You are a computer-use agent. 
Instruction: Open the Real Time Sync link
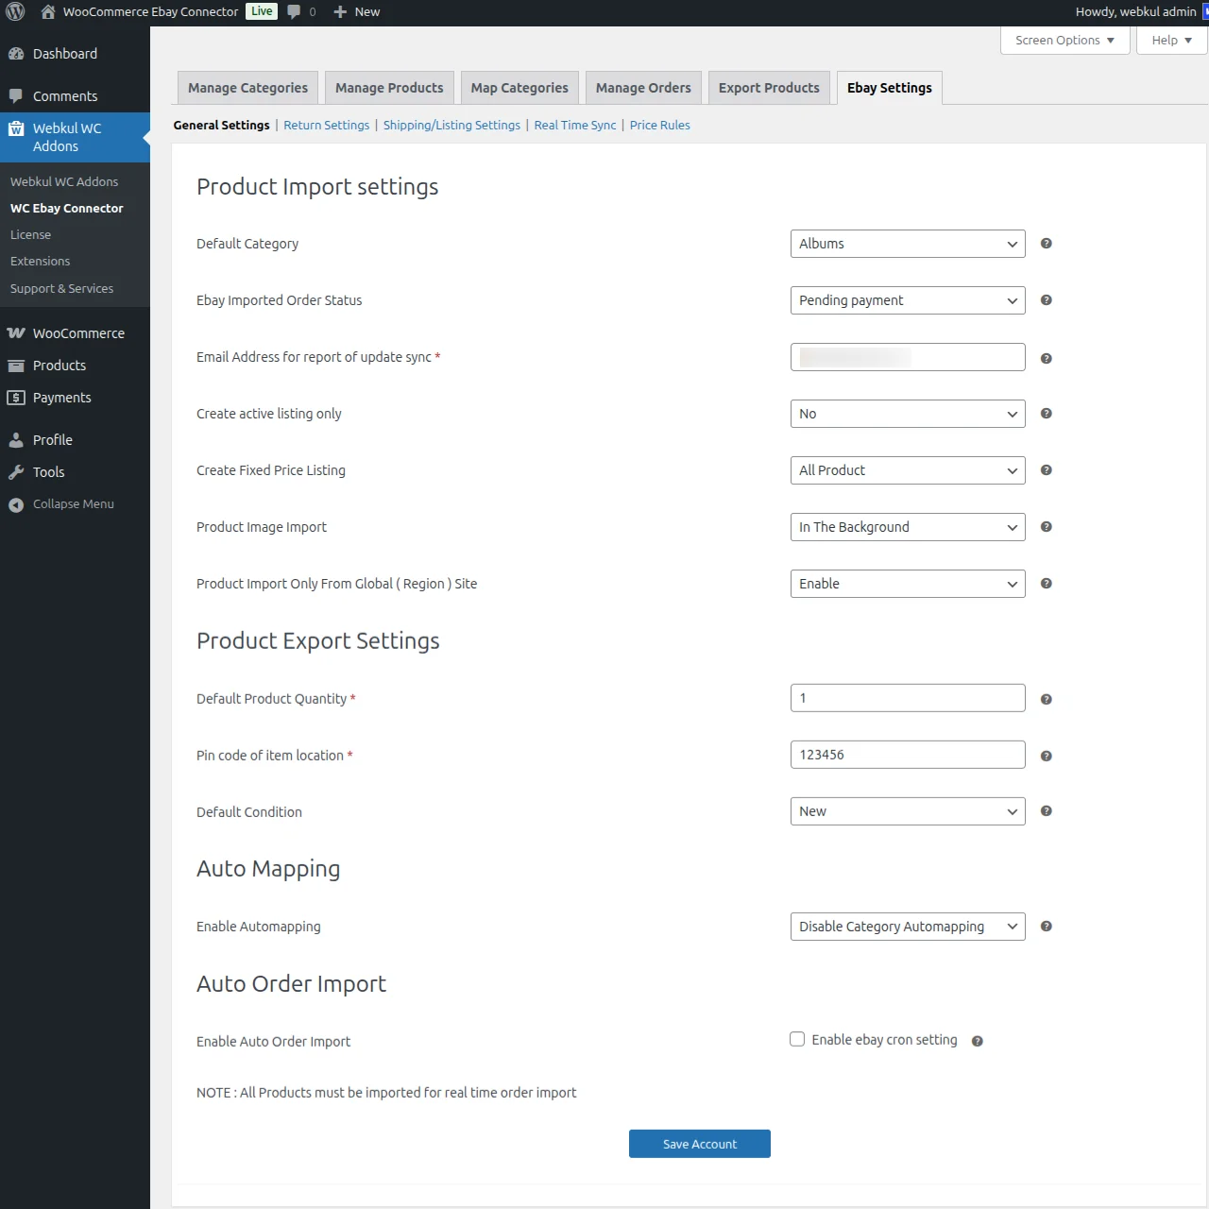point(575,126)
